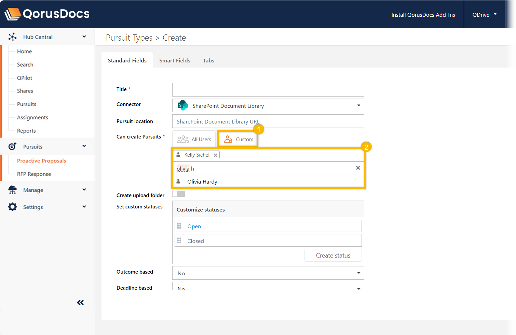Expand the QDrive menu
The height and width of the screenshot is (335, 516).
[x=484, y=15]
